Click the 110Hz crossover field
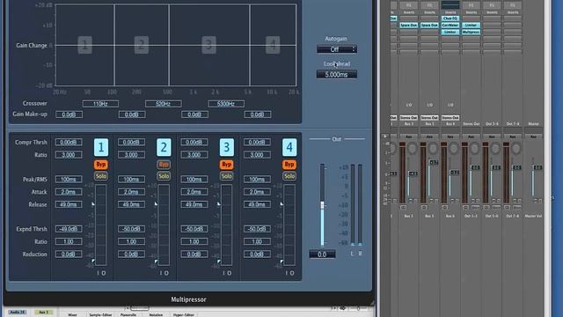 point(100,104)
